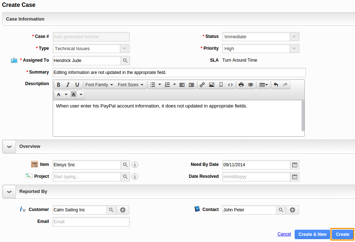Click the Create button
Viewport: 355px width, 242px height.
coord(342,234)
